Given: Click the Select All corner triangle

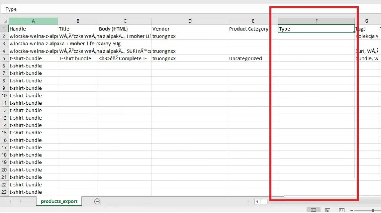Looking at the screenshot, I should click(x=4, y=21).
